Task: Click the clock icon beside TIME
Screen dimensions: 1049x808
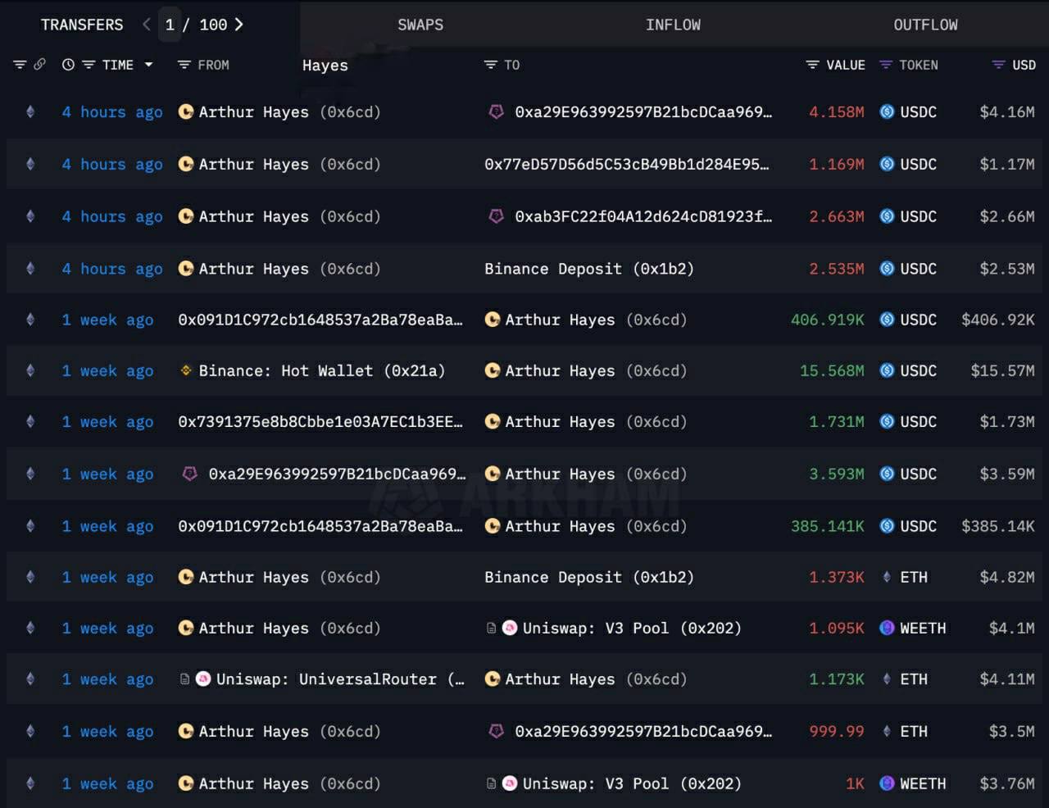Action: click(68, 65)
